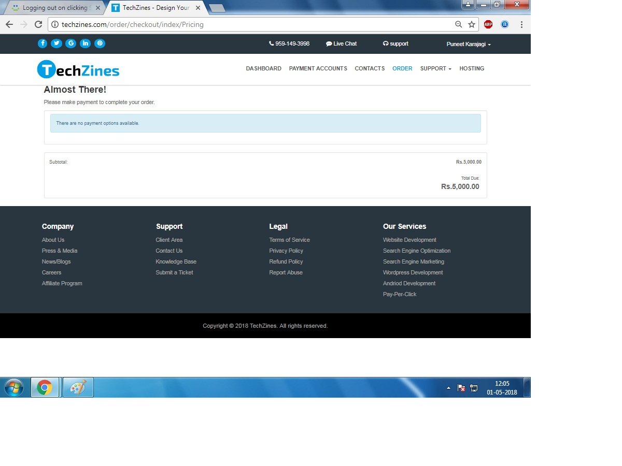622x466 pixels.
Task: Open the Windows Start button
Action: pyautogui.click(x=14, y=387)
